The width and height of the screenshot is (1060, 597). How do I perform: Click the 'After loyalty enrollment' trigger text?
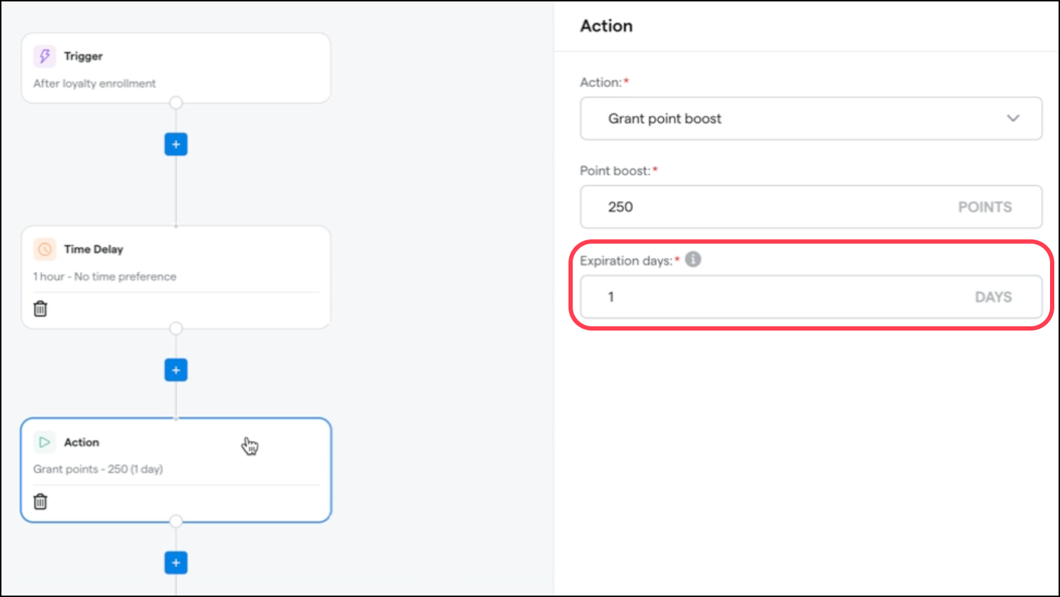coord(94,83)
